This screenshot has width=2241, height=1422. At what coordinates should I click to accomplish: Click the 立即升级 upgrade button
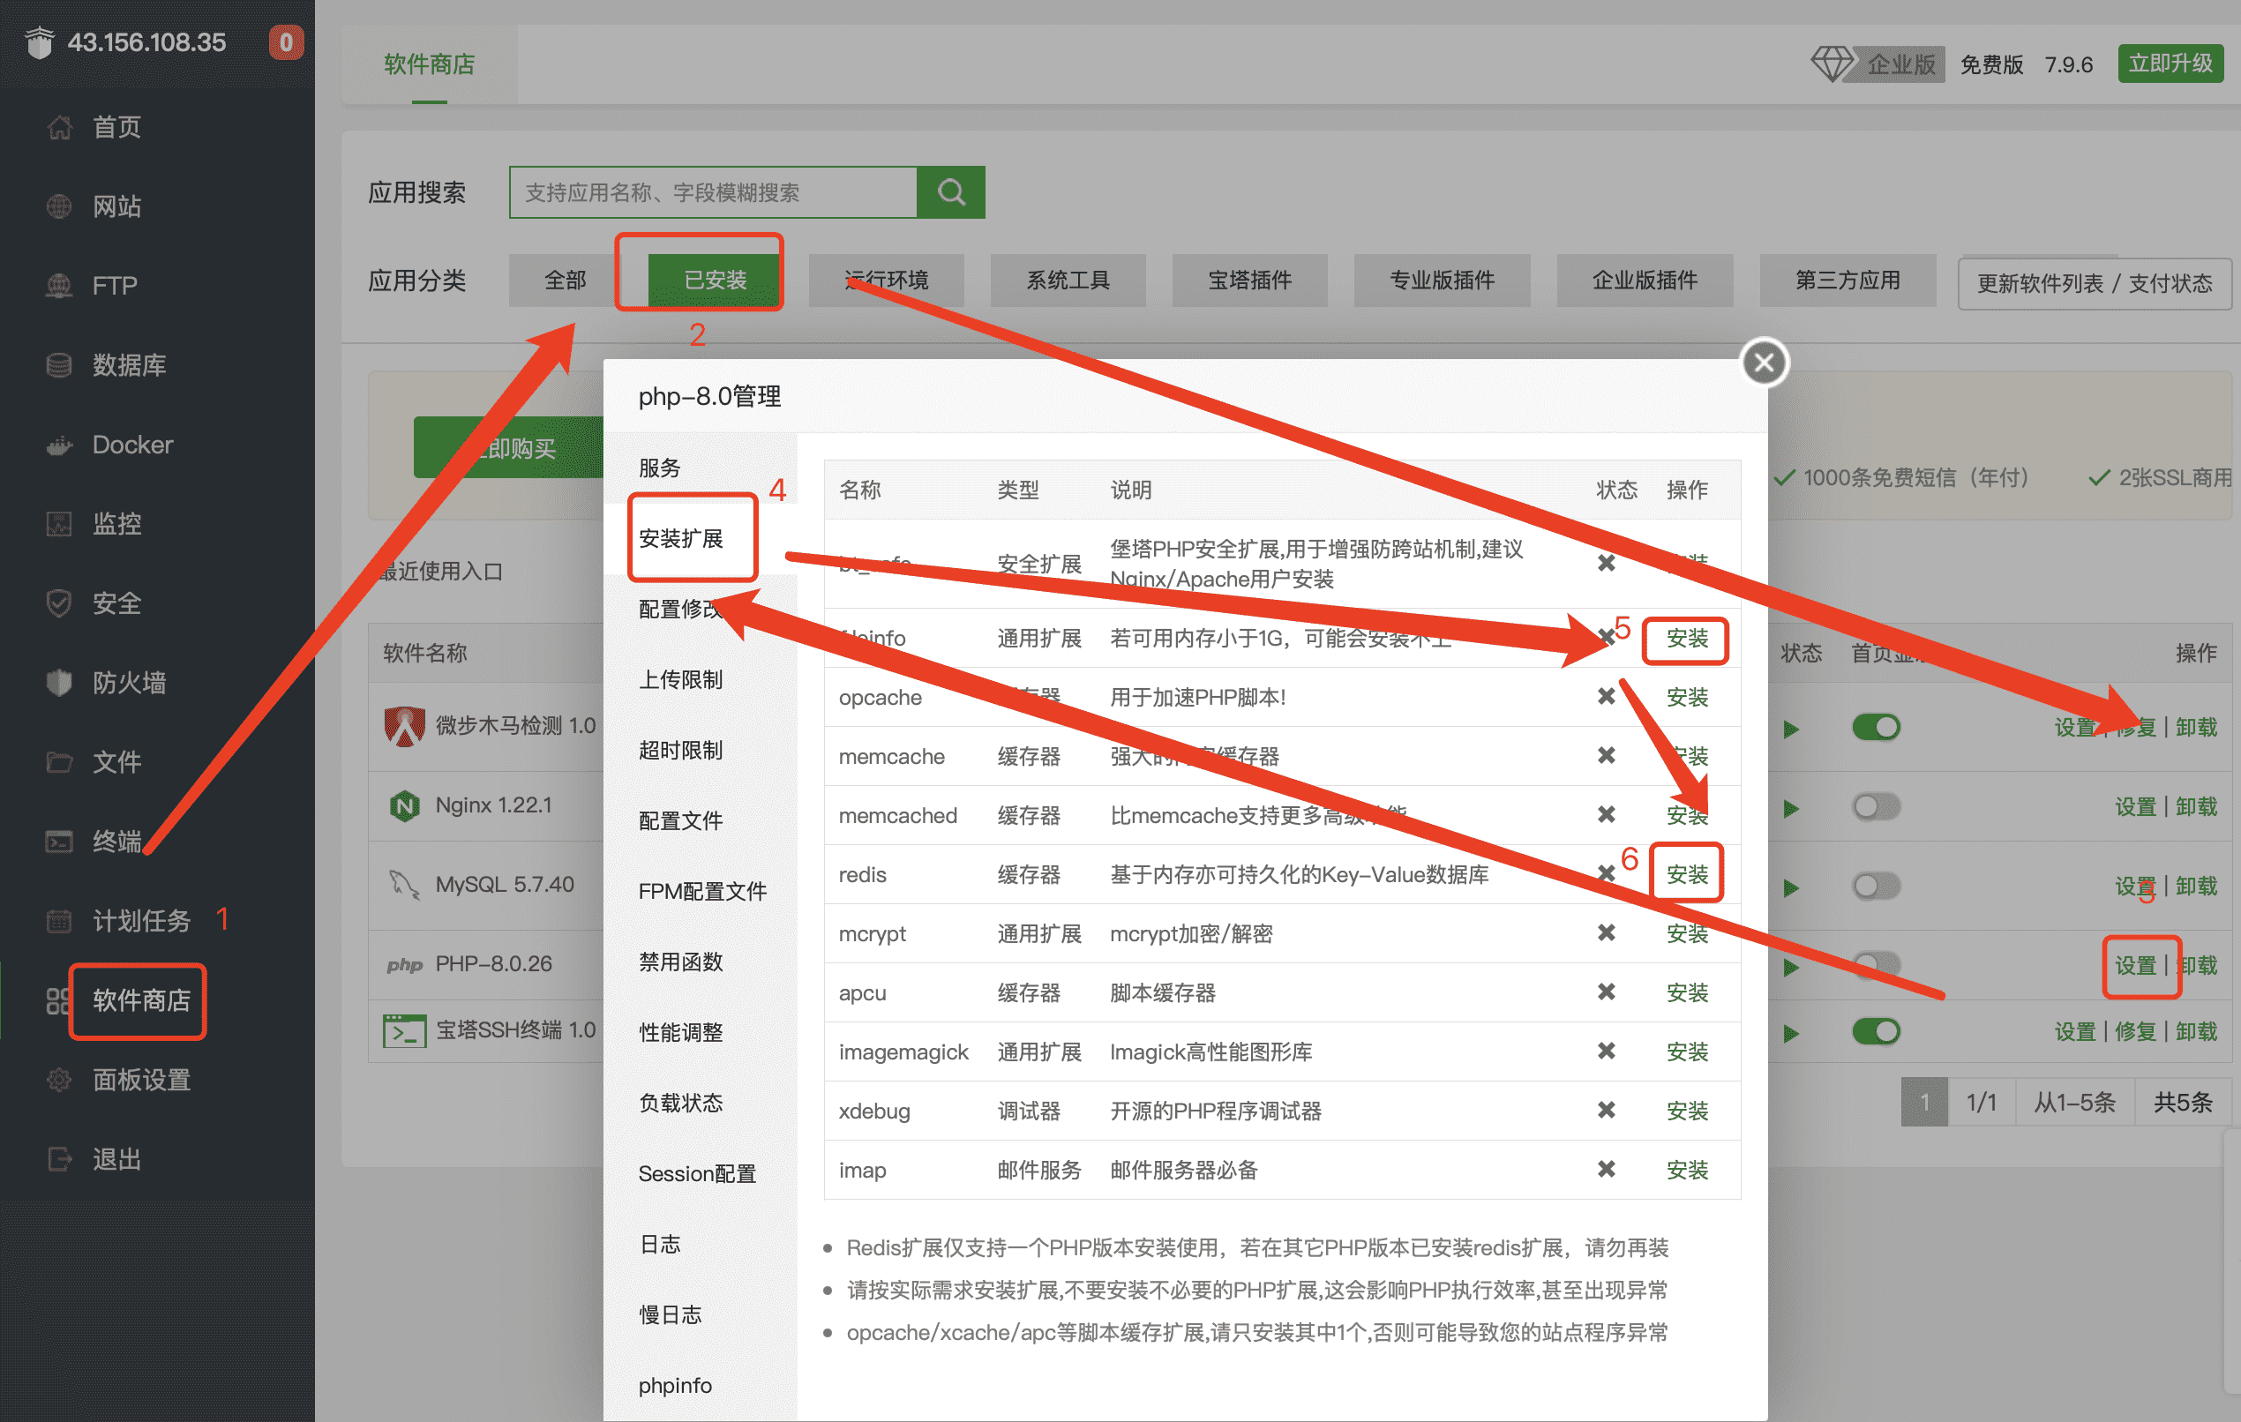(x=2170, y=64)
